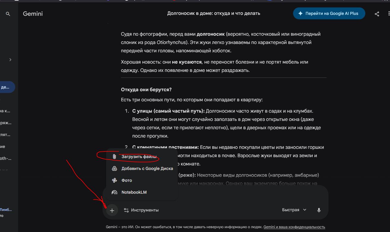
Task: Open the Инструменты tools menu
Action: coord(141,210)
